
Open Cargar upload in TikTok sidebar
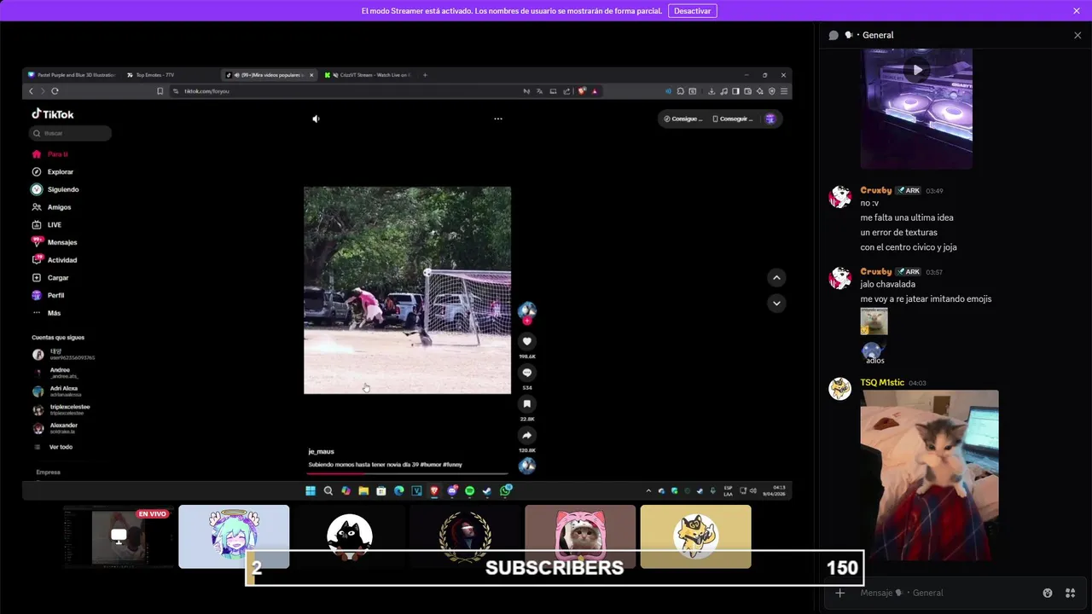(51, 277)
